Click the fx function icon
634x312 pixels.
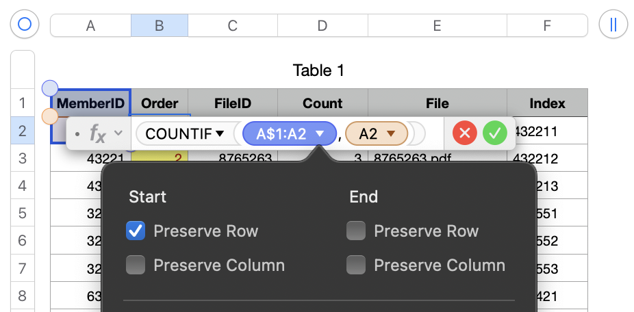[98, 133]
